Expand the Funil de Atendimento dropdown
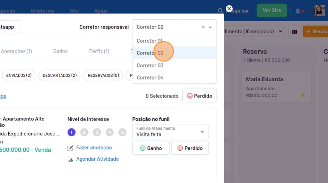Screen dimensions: 328x183 pyautogui.click(x=202, y=132)
